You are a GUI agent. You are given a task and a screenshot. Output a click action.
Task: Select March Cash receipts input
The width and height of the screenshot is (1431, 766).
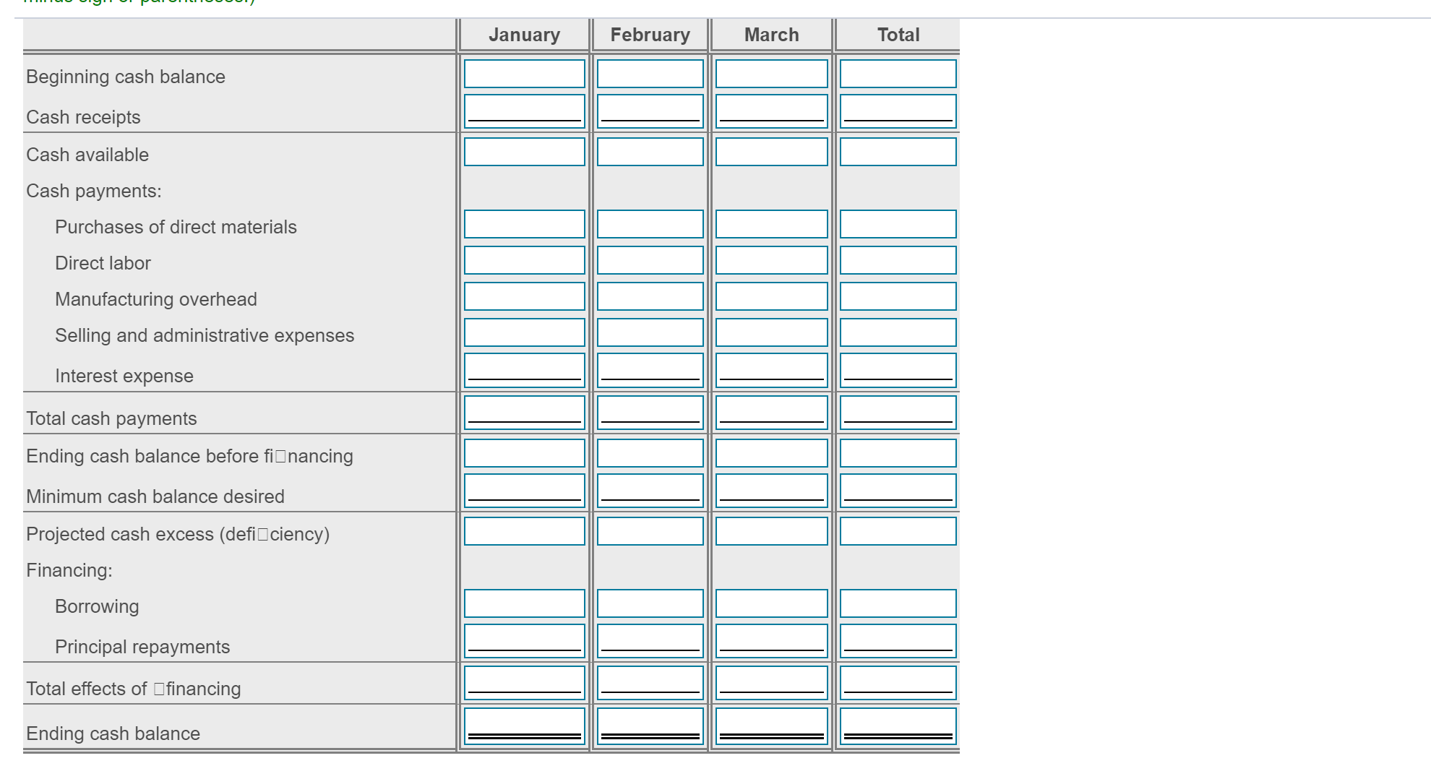[771, 111]
